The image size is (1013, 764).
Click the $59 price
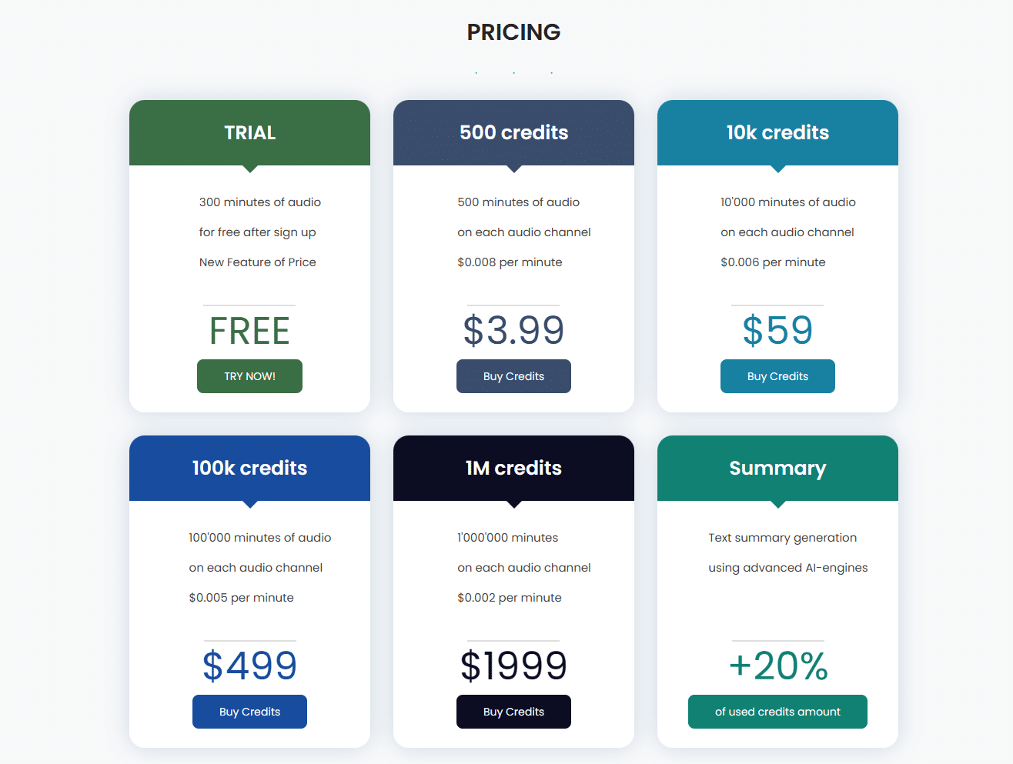tap(777, 331)
